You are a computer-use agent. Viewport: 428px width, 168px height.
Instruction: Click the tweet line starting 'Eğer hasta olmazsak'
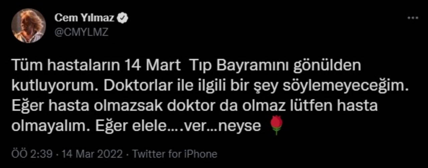pos(195,106)
